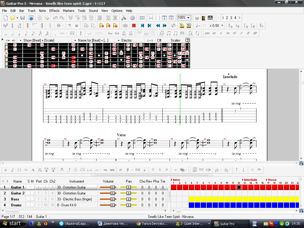Click the blue rewind double arrows
Screen dimensions: 304x228
[x=158, y=26]
